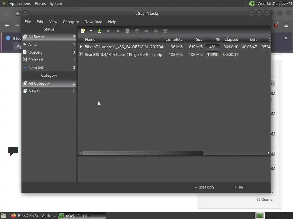Click the Move to Top toolbar icon
Screen dimensions: 293x219
(x=156, y=31)
